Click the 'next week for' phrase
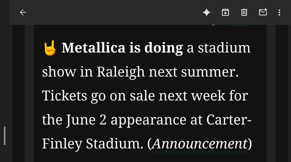Viewport: 291px width, 162px height. point(203,96)
